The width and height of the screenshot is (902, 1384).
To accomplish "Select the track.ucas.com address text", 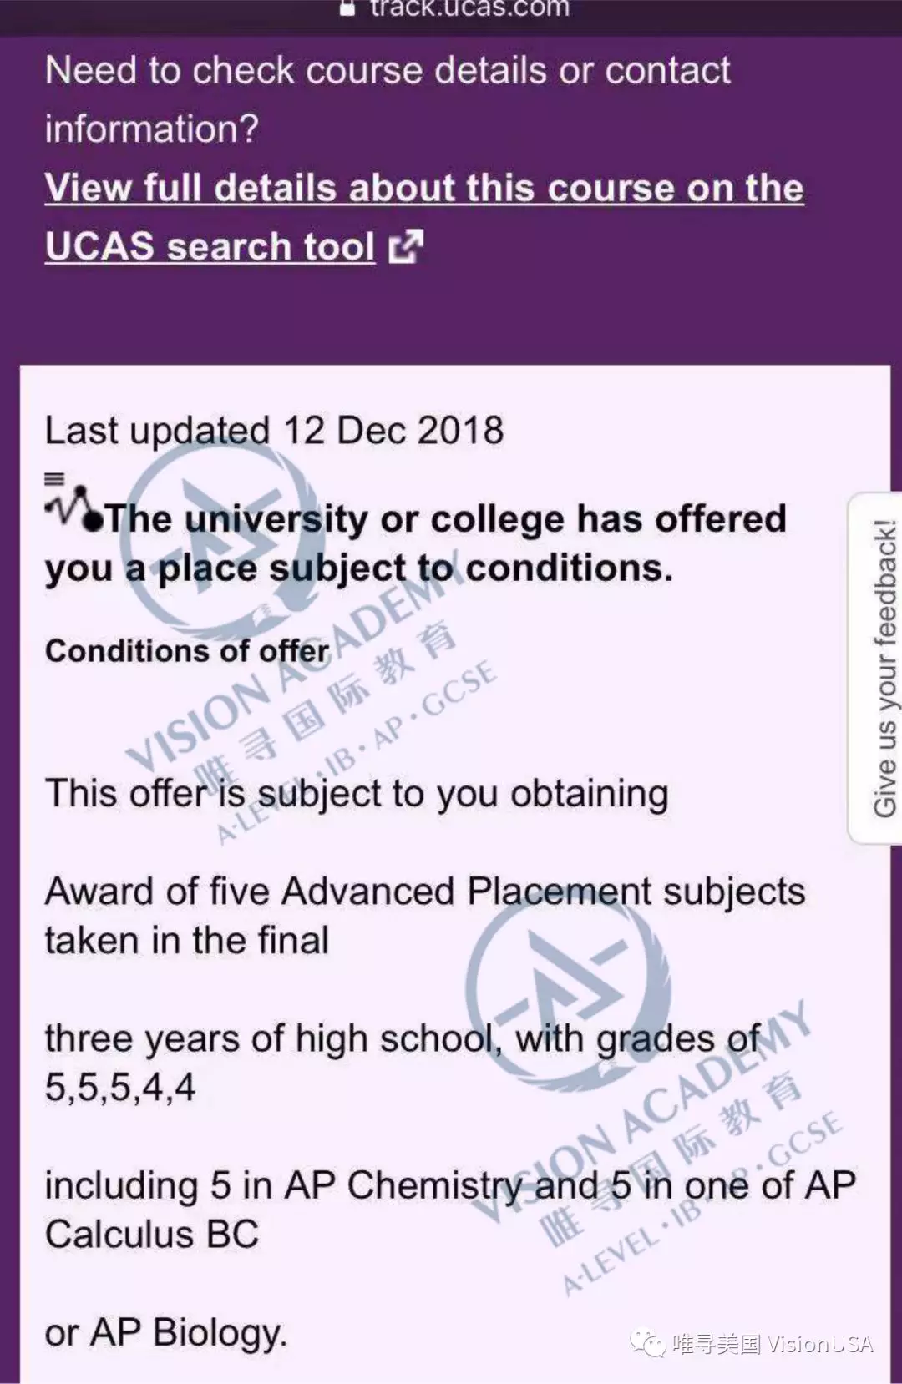I will [x=469, y=8].
